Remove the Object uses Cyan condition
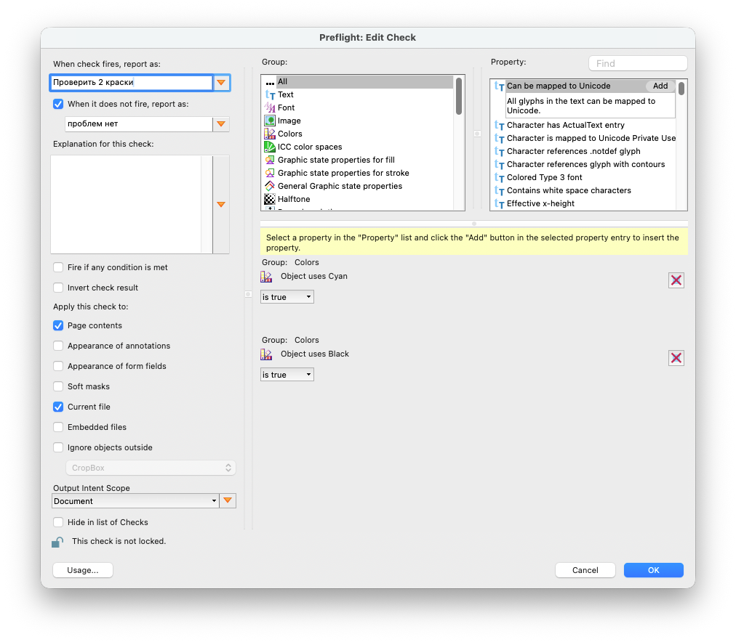 676,280
